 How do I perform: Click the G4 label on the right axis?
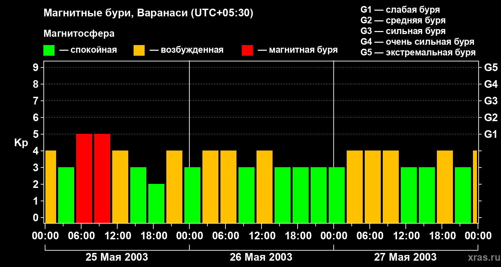(491, 84)
